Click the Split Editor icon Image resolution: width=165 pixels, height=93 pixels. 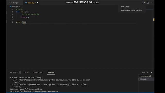(x=148, y=3)
